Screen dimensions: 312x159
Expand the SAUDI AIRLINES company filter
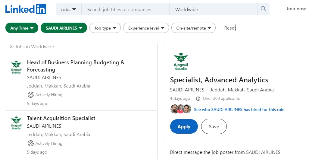coord(64,28)
